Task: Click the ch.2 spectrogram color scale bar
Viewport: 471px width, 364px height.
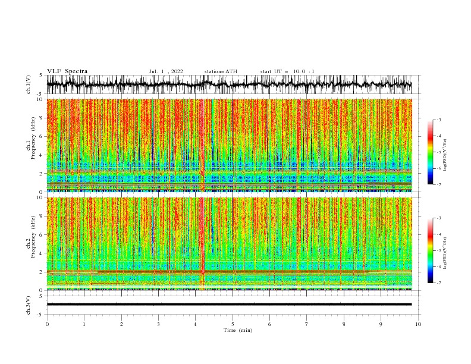Action: pos(430,250)
